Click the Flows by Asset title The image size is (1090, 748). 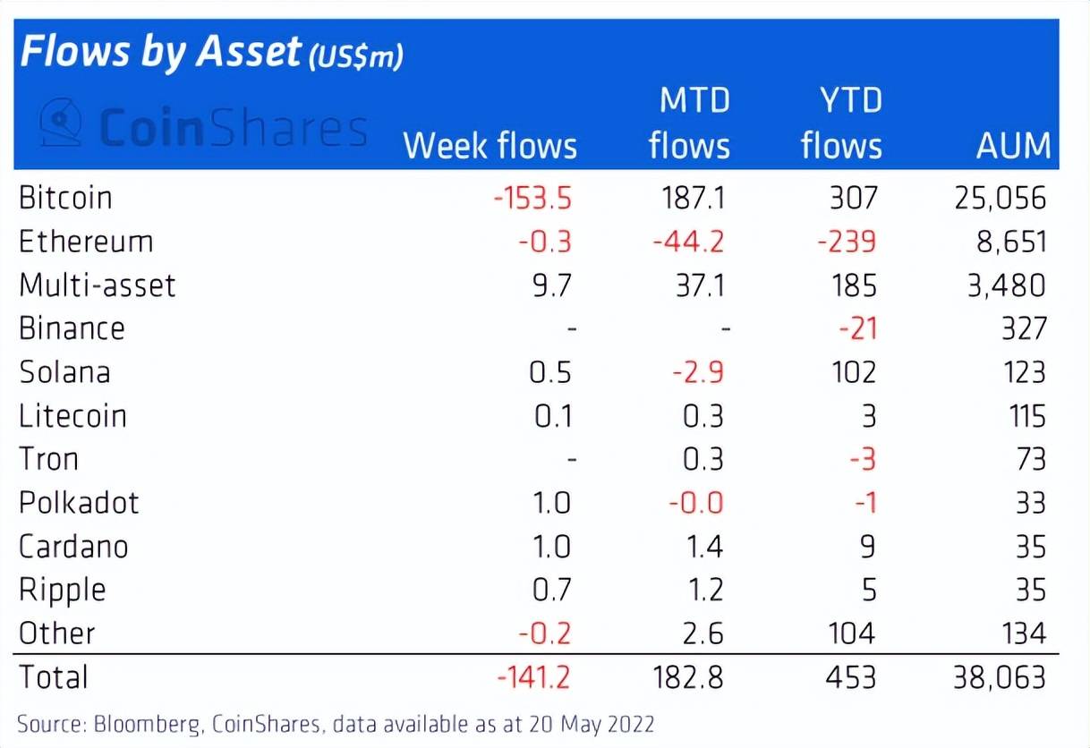click(x=161, y=54)
